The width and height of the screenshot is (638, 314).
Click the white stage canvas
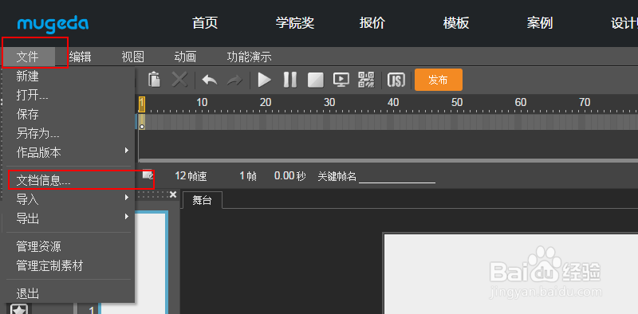tap(511, 274)
